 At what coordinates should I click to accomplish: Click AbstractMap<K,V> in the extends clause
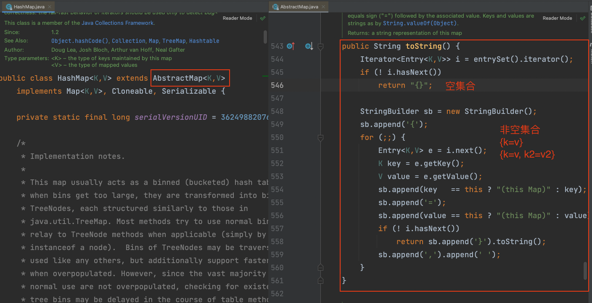(x=189, y=78)
